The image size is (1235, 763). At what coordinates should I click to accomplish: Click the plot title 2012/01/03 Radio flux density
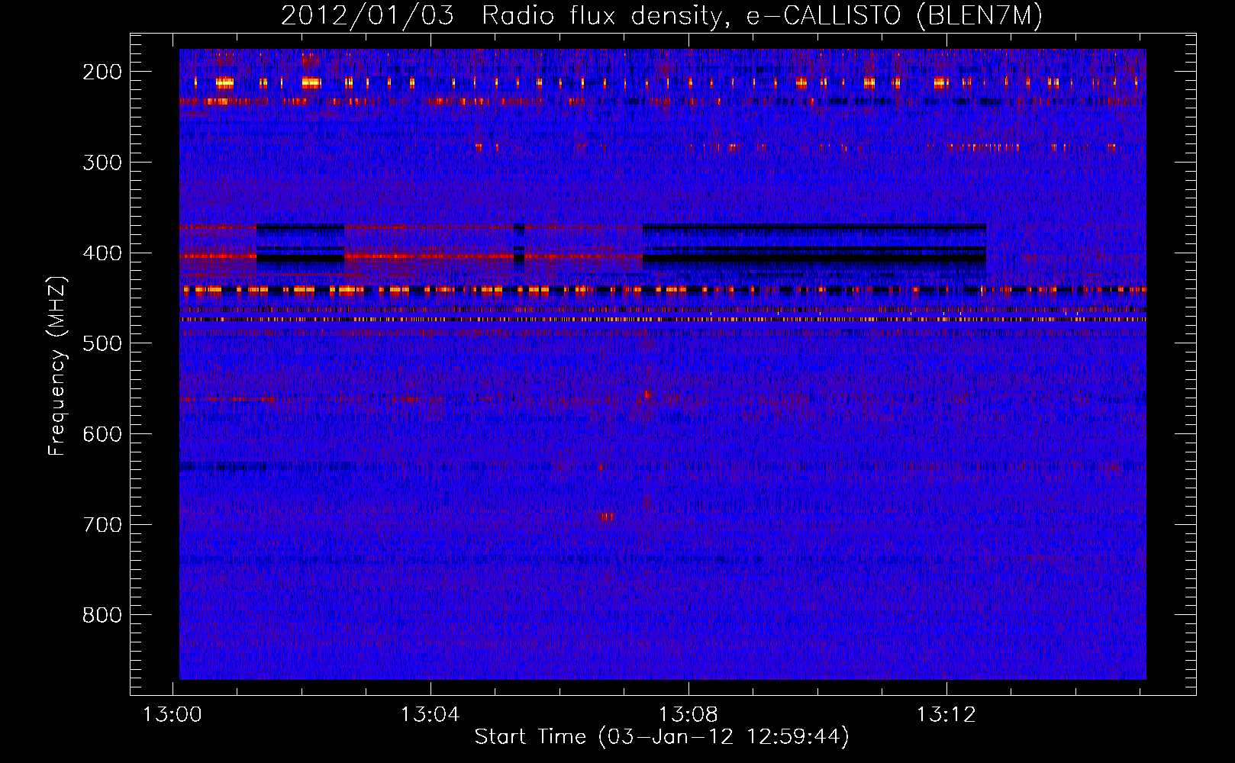tap(661, 15)
